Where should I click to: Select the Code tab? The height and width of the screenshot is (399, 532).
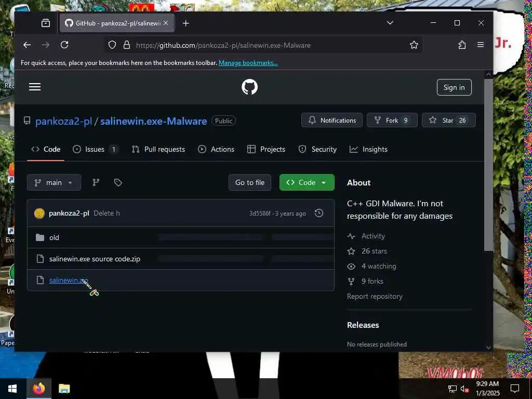click(46, 149)
